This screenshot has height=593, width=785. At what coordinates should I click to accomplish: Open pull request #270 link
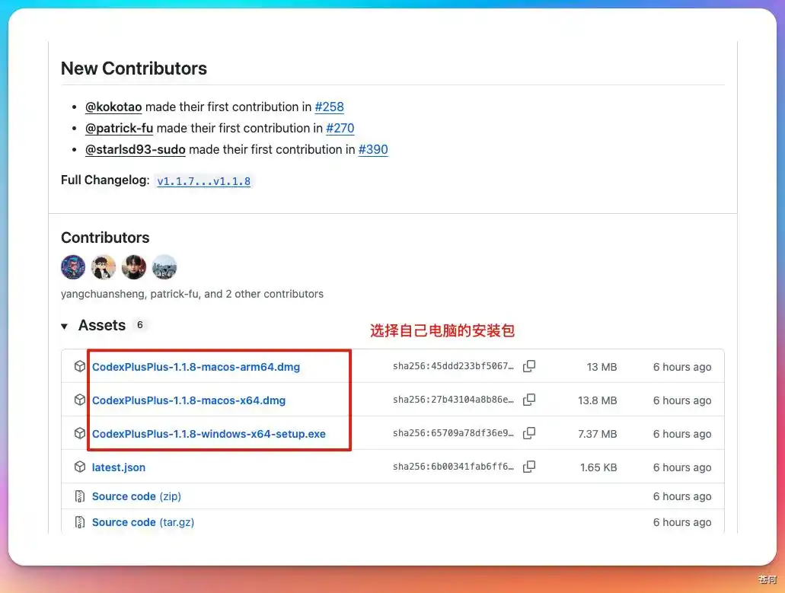click(340, 129)
